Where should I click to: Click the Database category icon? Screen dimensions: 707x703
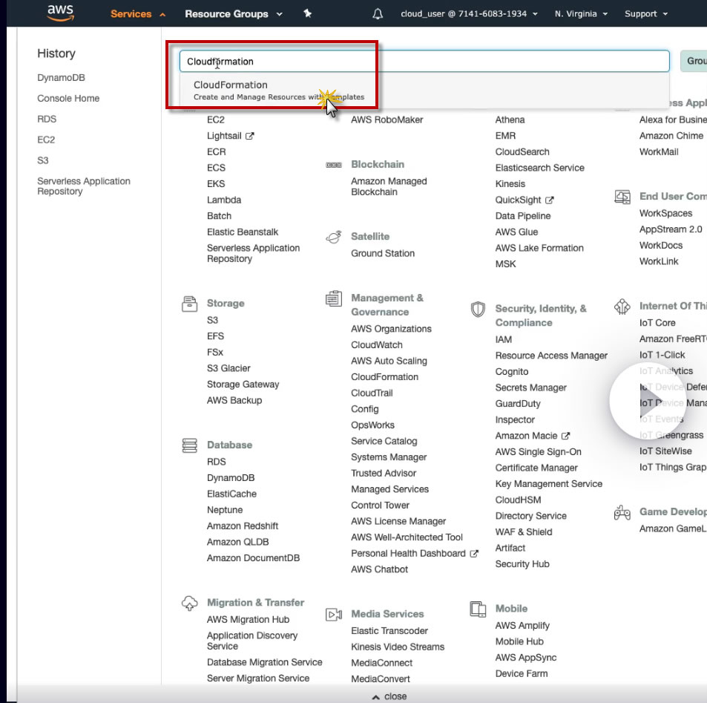click(x=189, y=445)
